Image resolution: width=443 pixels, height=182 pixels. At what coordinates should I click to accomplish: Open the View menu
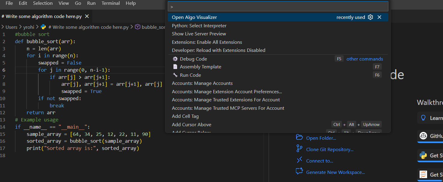[x=64, y=3]
